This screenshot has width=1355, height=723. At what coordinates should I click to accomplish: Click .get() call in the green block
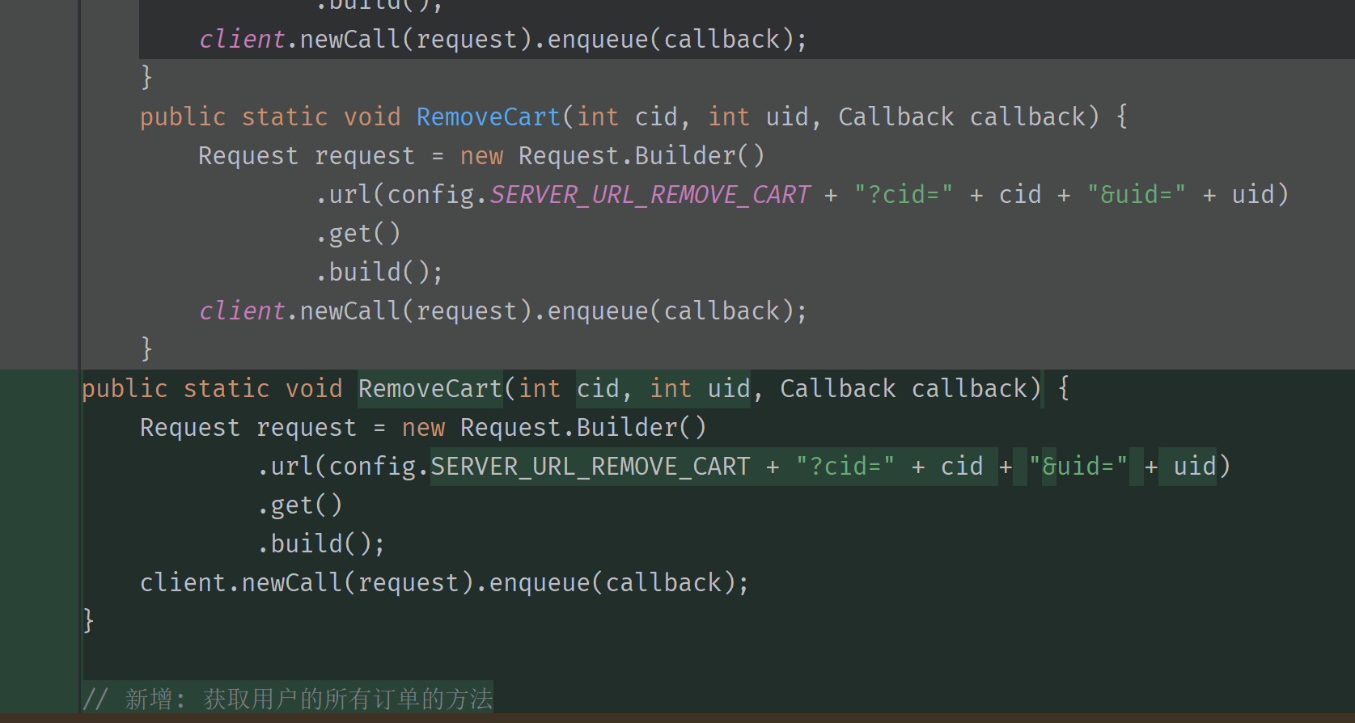(x=300, y=505)
